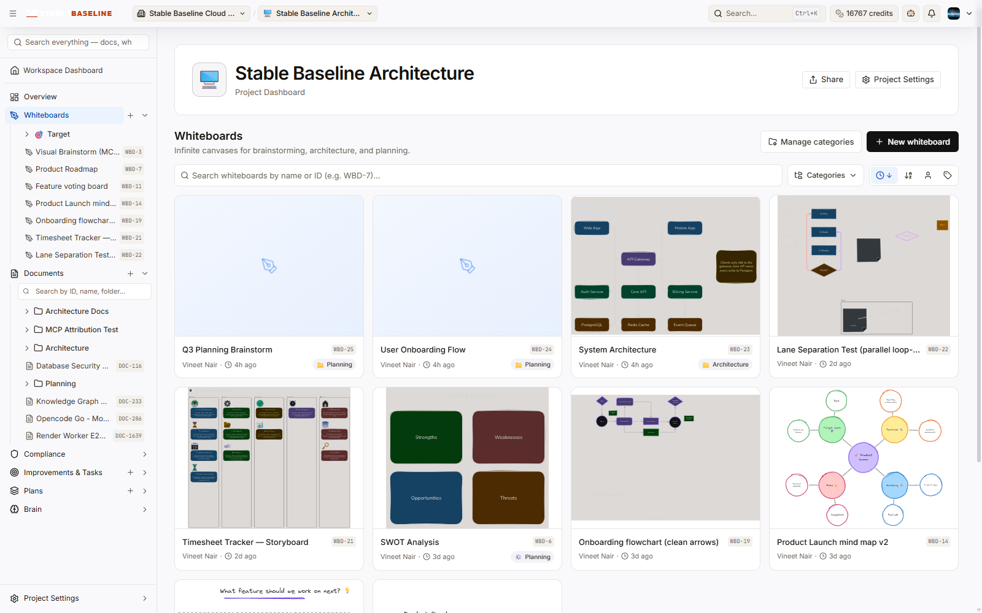Open Timesheet Tracker — Storyboard thumbnail
Viewport: 982px width, 613px height.
pyautogui.click(x=269, y=458)
